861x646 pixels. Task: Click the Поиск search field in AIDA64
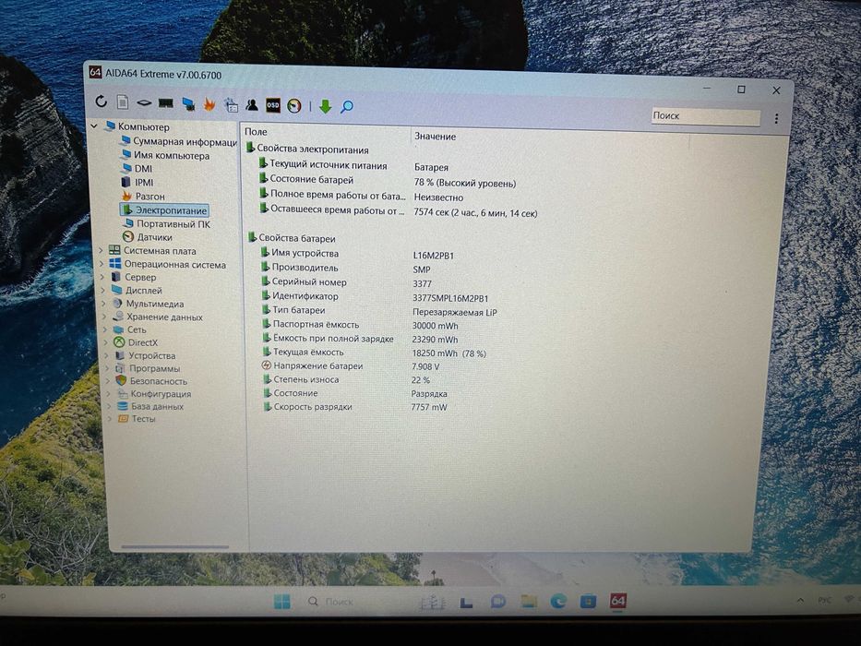point(706,116)
